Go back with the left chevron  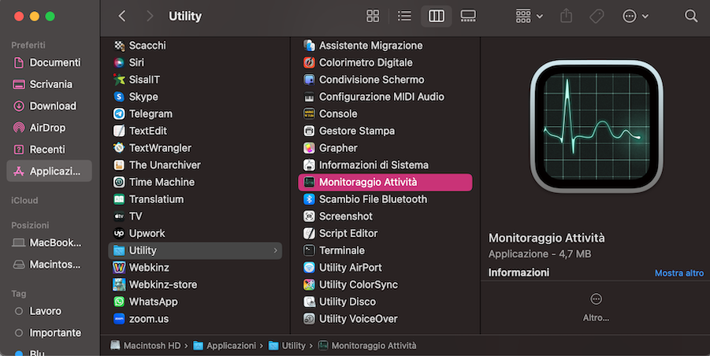(x=122, y=17)
